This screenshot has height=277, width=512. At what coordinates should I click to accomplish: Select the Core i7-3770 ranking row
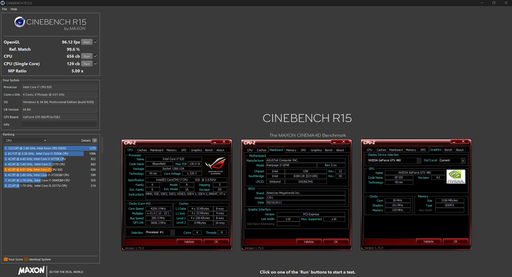(50, 164)
